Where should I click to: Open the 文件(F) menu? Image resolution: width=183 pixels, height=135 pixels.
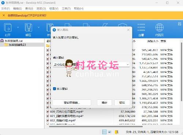(5, 8)
